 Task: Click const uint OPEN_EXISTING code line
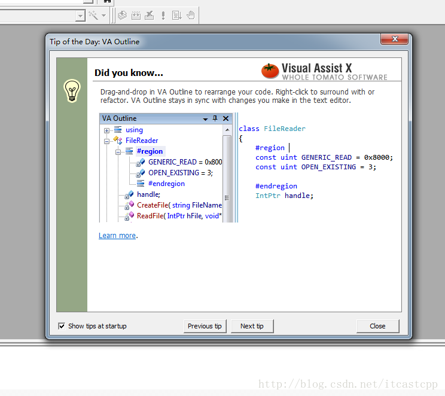[316, 167]
